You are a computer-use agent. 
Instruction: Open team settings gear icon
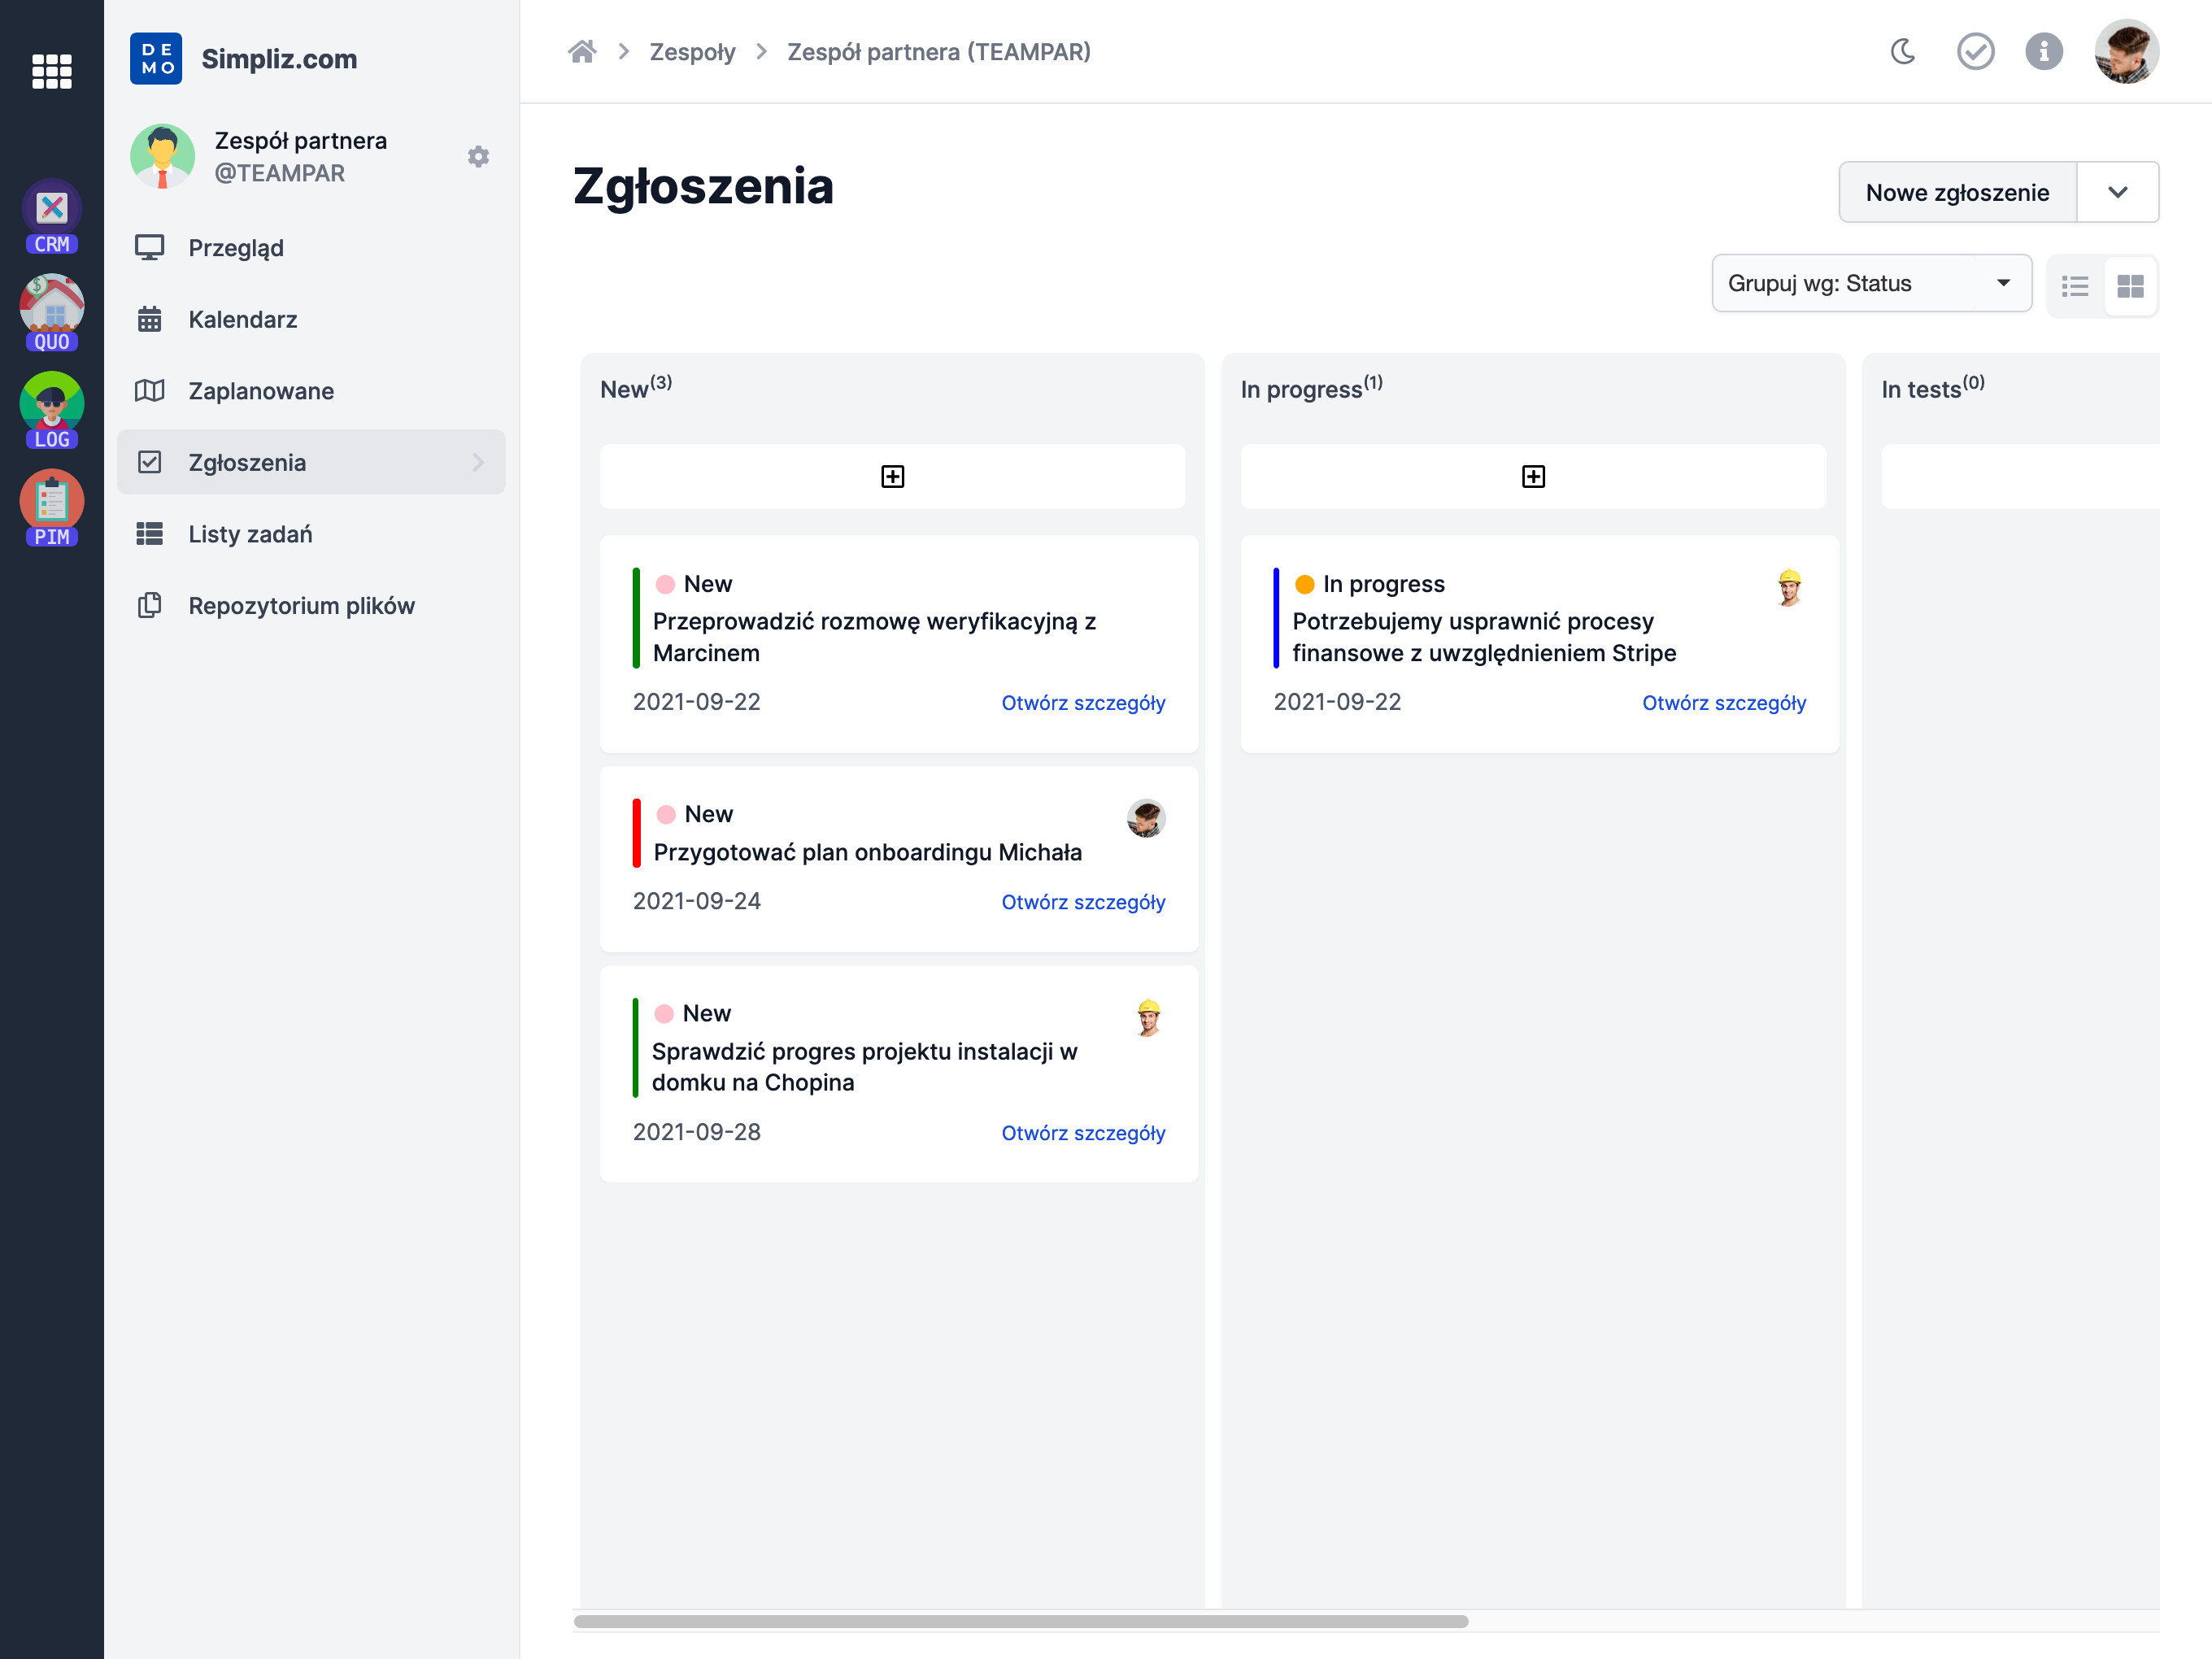tap(478, 157)
